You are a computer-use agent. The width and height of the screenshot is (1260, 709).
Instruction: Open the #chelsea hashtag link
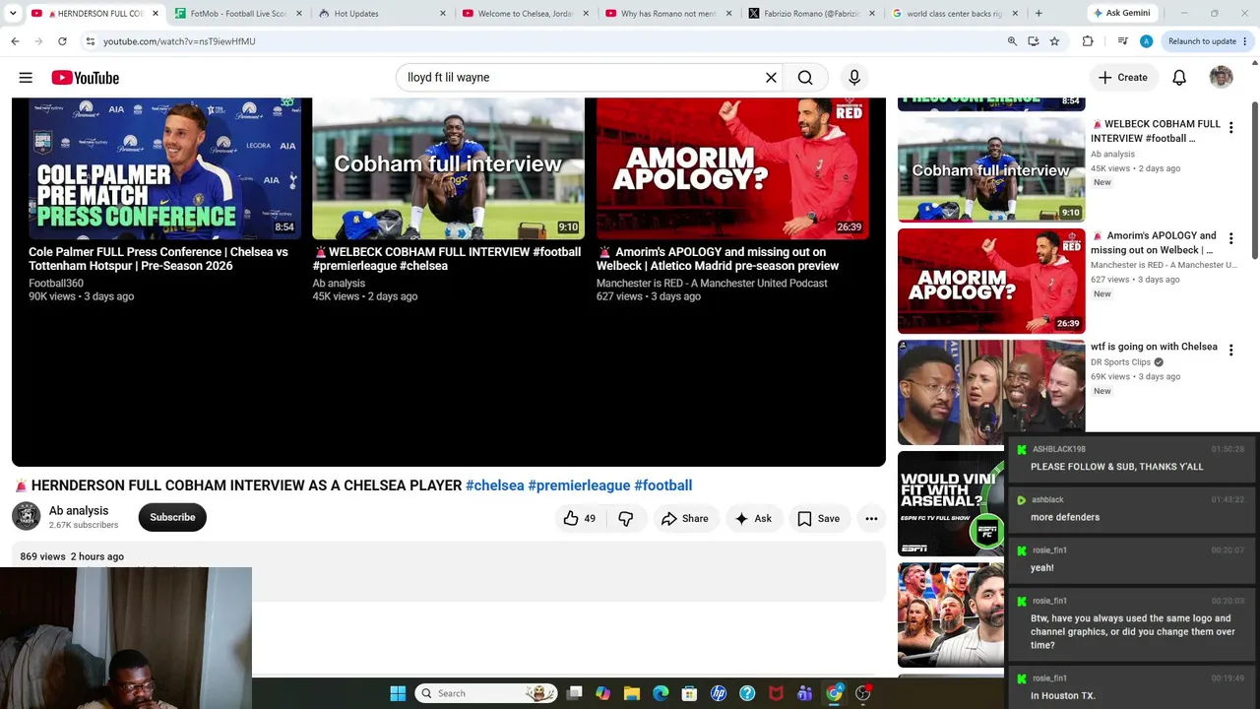(494, 485)
